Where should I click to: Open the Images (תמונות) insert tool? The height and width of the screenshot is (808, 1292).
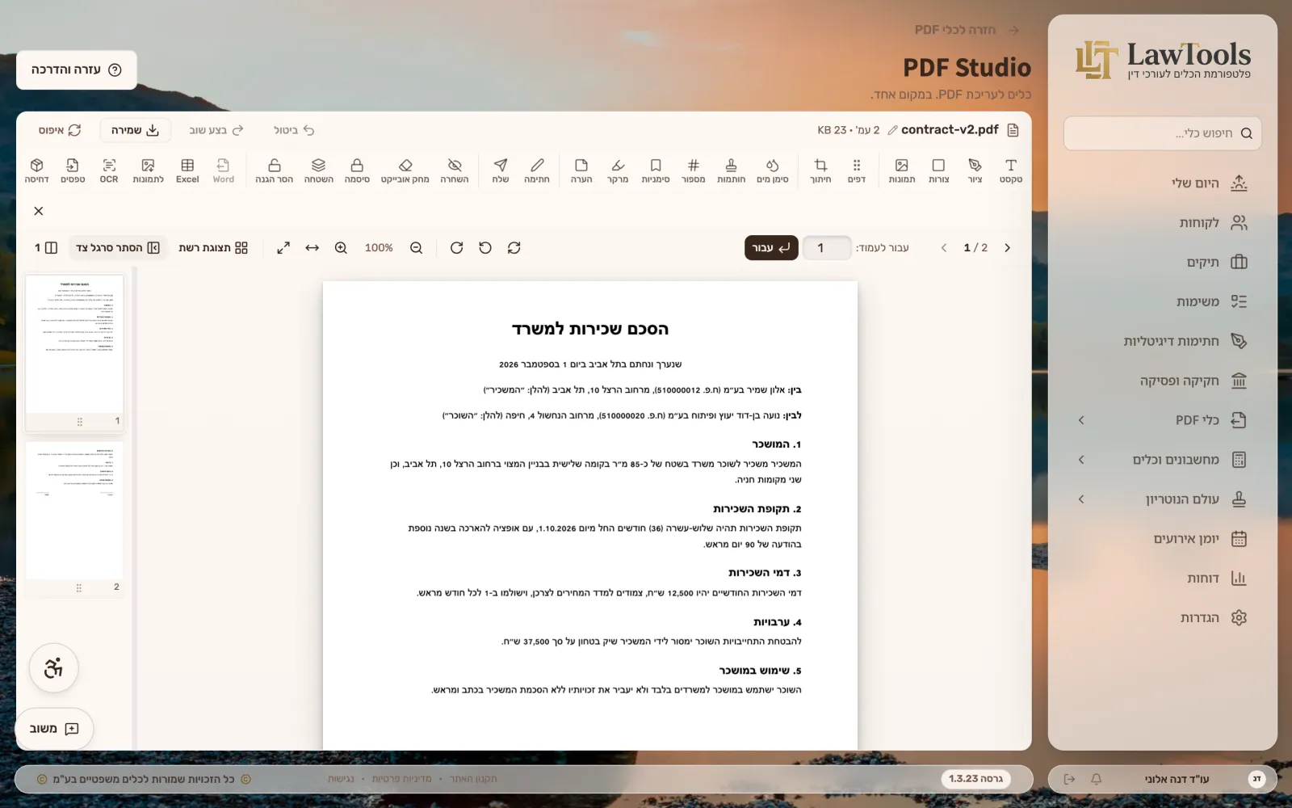(901, 170)
